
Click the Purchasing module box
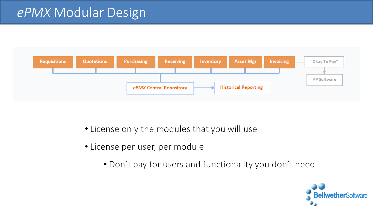click(x=136, y=62)
